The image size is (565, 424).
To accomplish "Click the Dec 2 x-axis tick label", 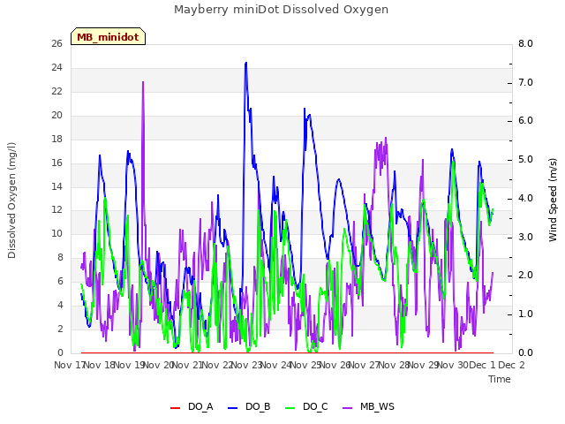I will pyautogui.click(x=511, y=365).
